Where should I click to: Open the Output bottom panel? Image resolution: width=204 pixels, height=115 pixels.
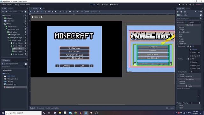(32, 108)
